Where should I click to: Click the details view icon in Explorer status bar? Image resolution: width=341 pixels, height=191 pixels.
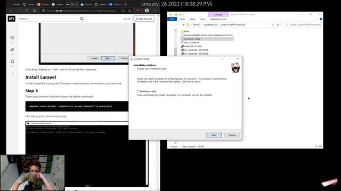pos(316,146)
